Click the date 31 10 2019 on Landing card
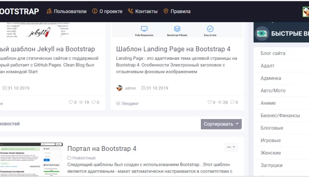 157,88
